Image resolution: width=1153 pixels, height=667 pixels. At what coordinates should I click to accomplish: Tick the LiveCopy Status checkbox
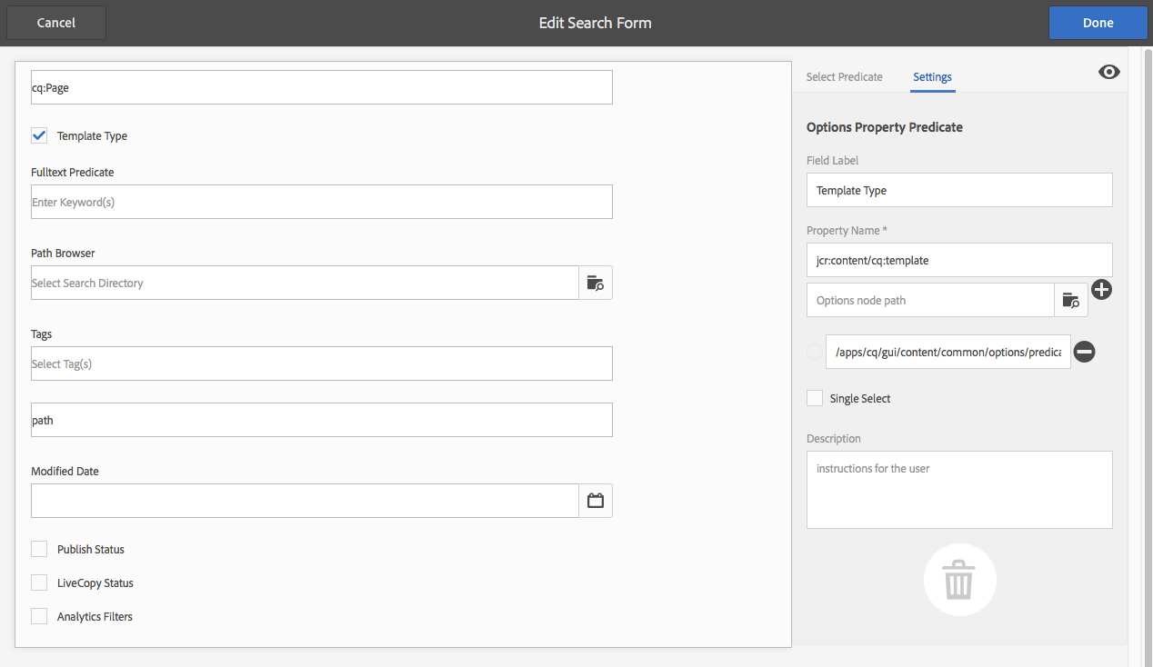point(39,582)
